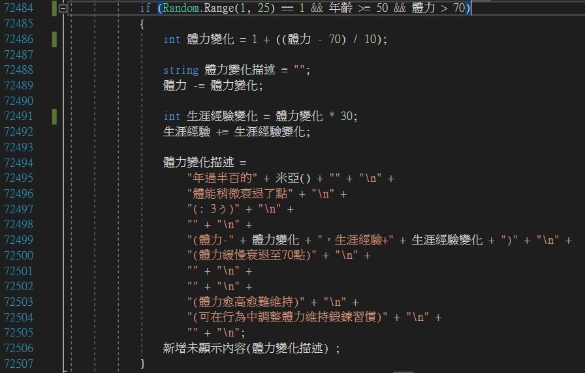
Task: Collapse the if-block at line 72484
Action: (63, 9)
